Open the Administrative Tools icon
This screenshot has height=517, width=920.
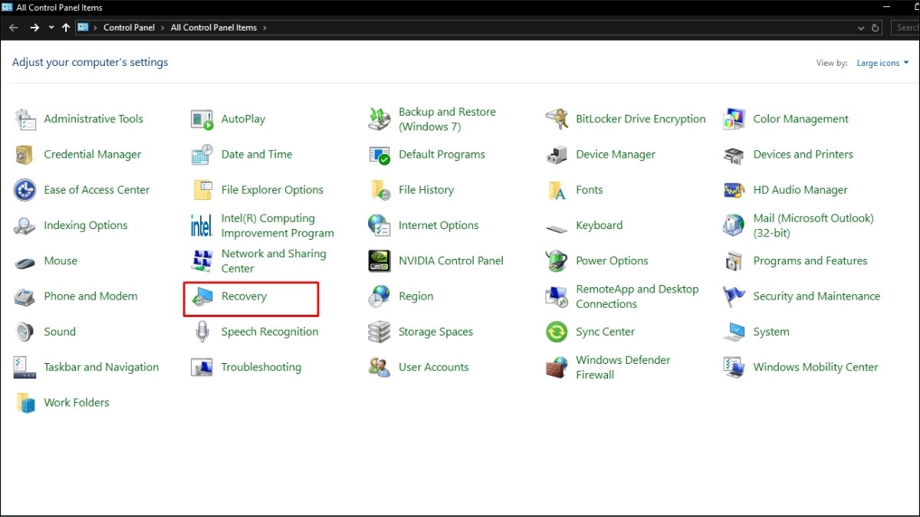(25, 119)
